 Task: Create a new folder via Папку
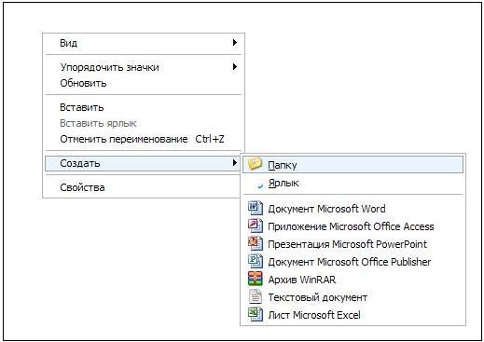click(353, 164)
